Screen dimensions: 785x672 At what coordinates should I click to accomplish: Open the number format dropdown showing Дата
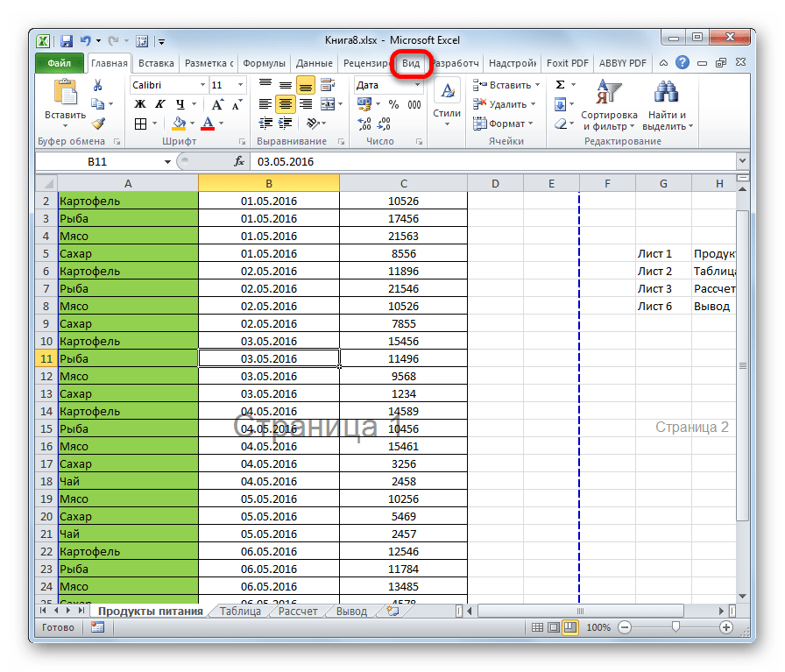(x=417, y=85)
